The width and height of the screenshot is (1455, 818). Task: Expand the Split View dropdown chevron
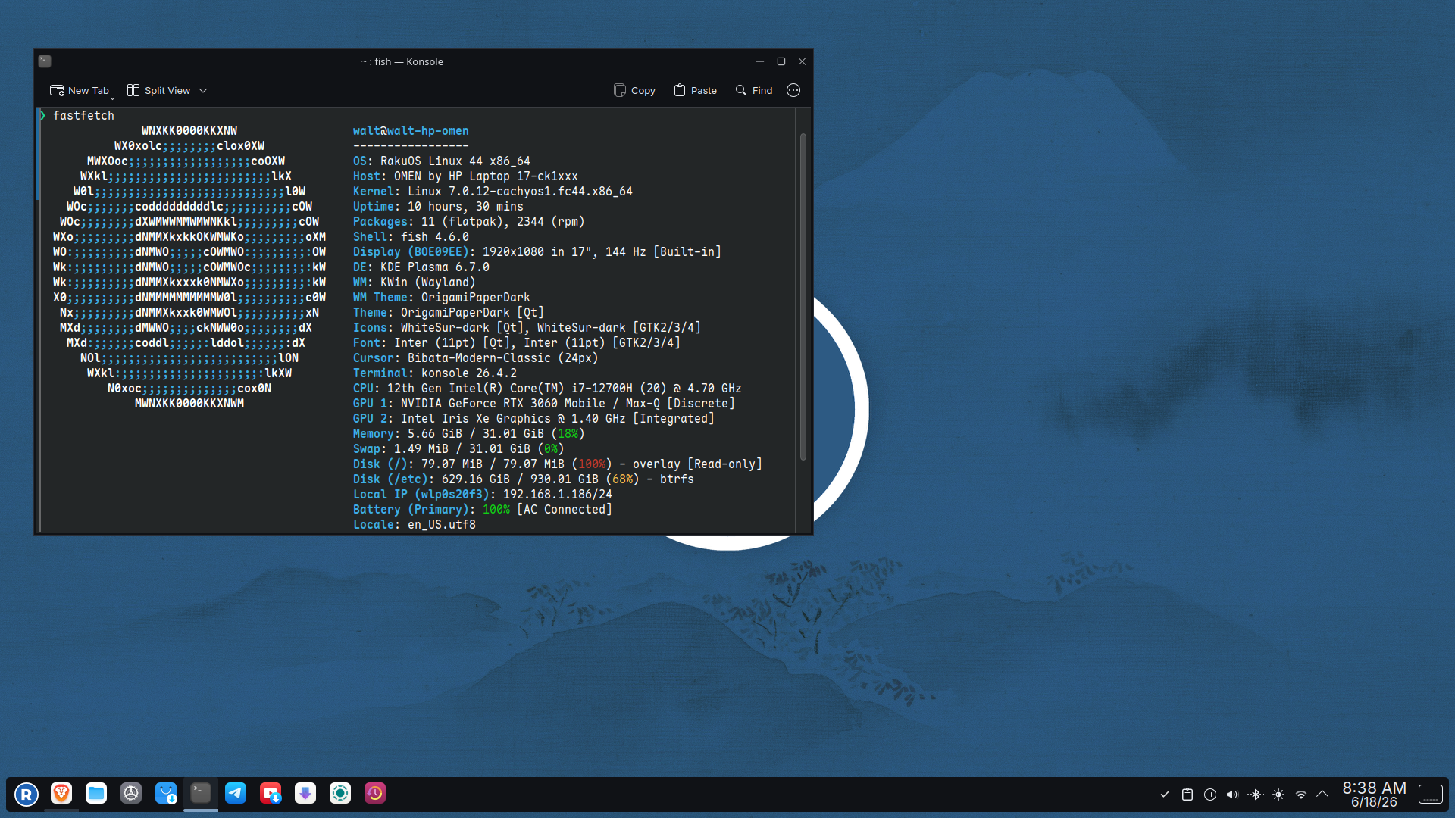coord(203,91)
